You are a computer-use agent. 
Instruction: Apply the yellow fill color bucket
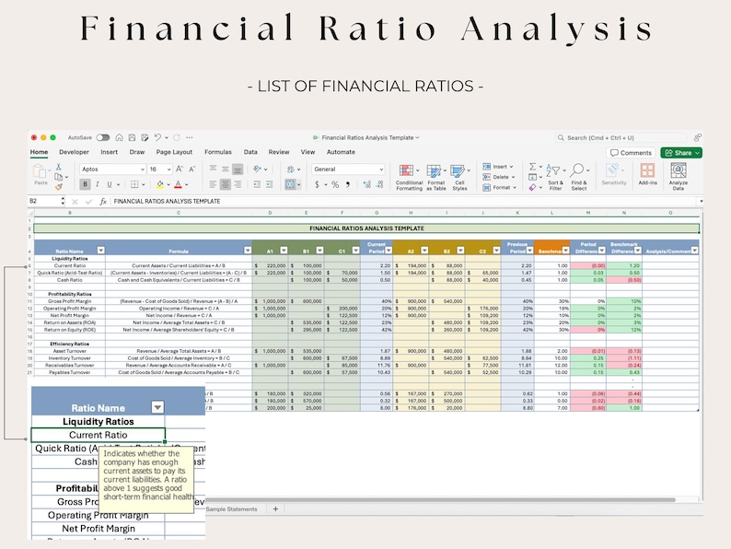pyautogui.click(x=160, y=185)
